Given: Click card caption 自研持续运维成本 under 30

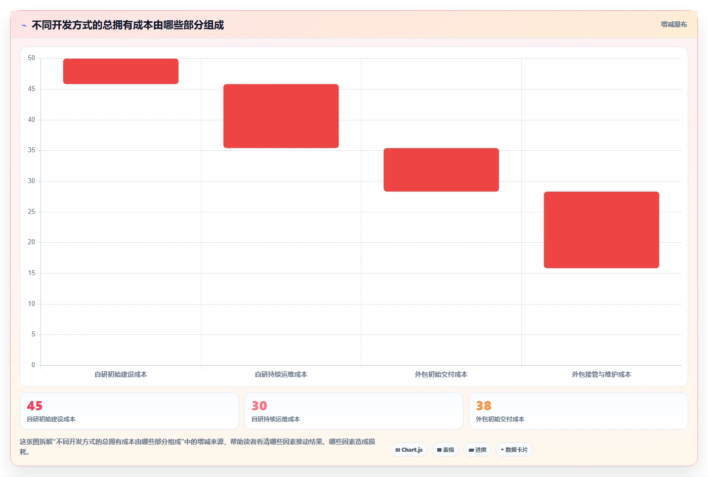Looking at the screenshot, I should 276,419.
